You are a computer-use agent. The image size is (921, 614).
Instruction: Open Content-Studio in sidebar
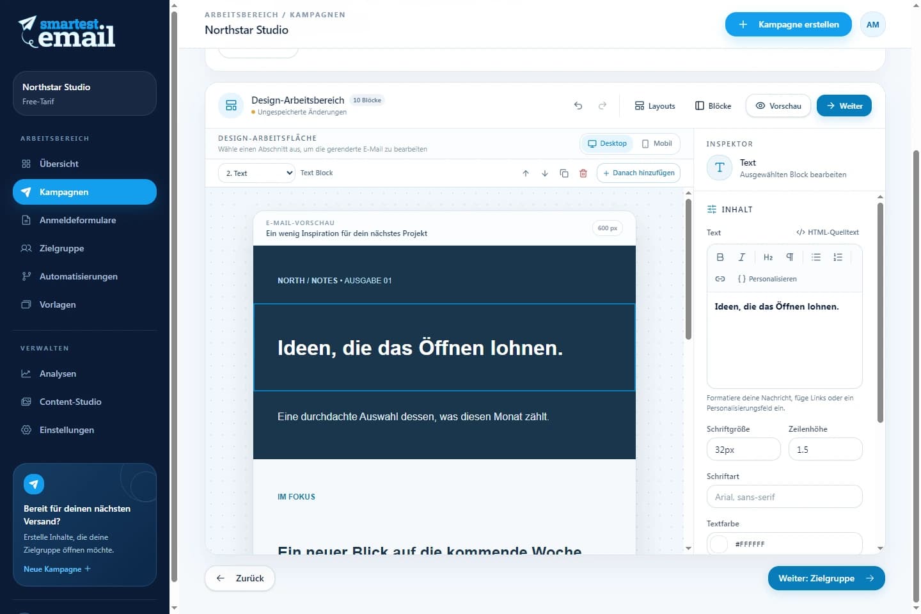pos(84,402)
